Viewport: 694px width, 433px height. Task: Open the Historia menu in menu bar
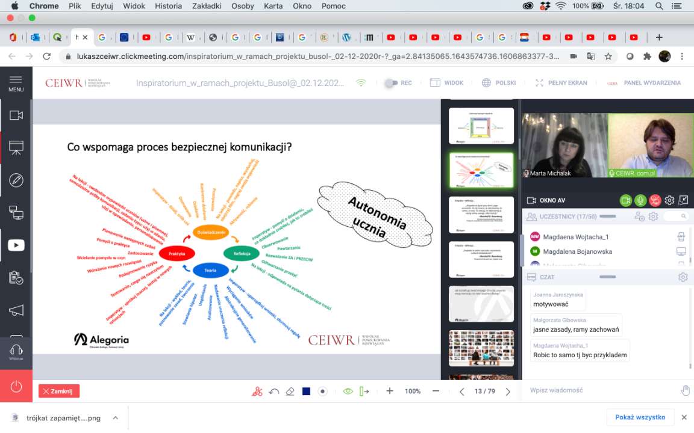tap(168, 6)
